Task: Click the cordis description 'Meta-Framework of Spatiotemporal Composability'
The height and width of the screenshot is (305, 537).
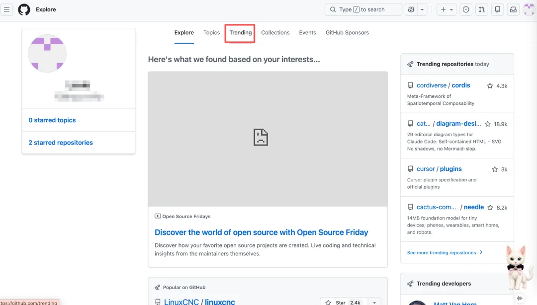Action: pyautogui.click(x=441, y=100)
